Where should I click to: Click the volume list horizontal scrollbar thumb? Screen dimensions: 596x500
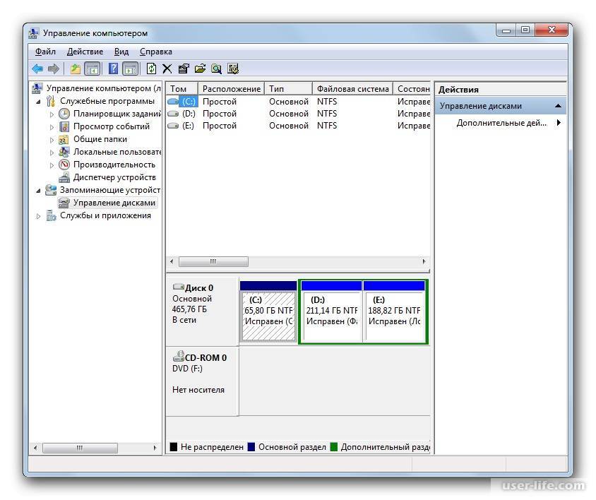coord(213,261)
